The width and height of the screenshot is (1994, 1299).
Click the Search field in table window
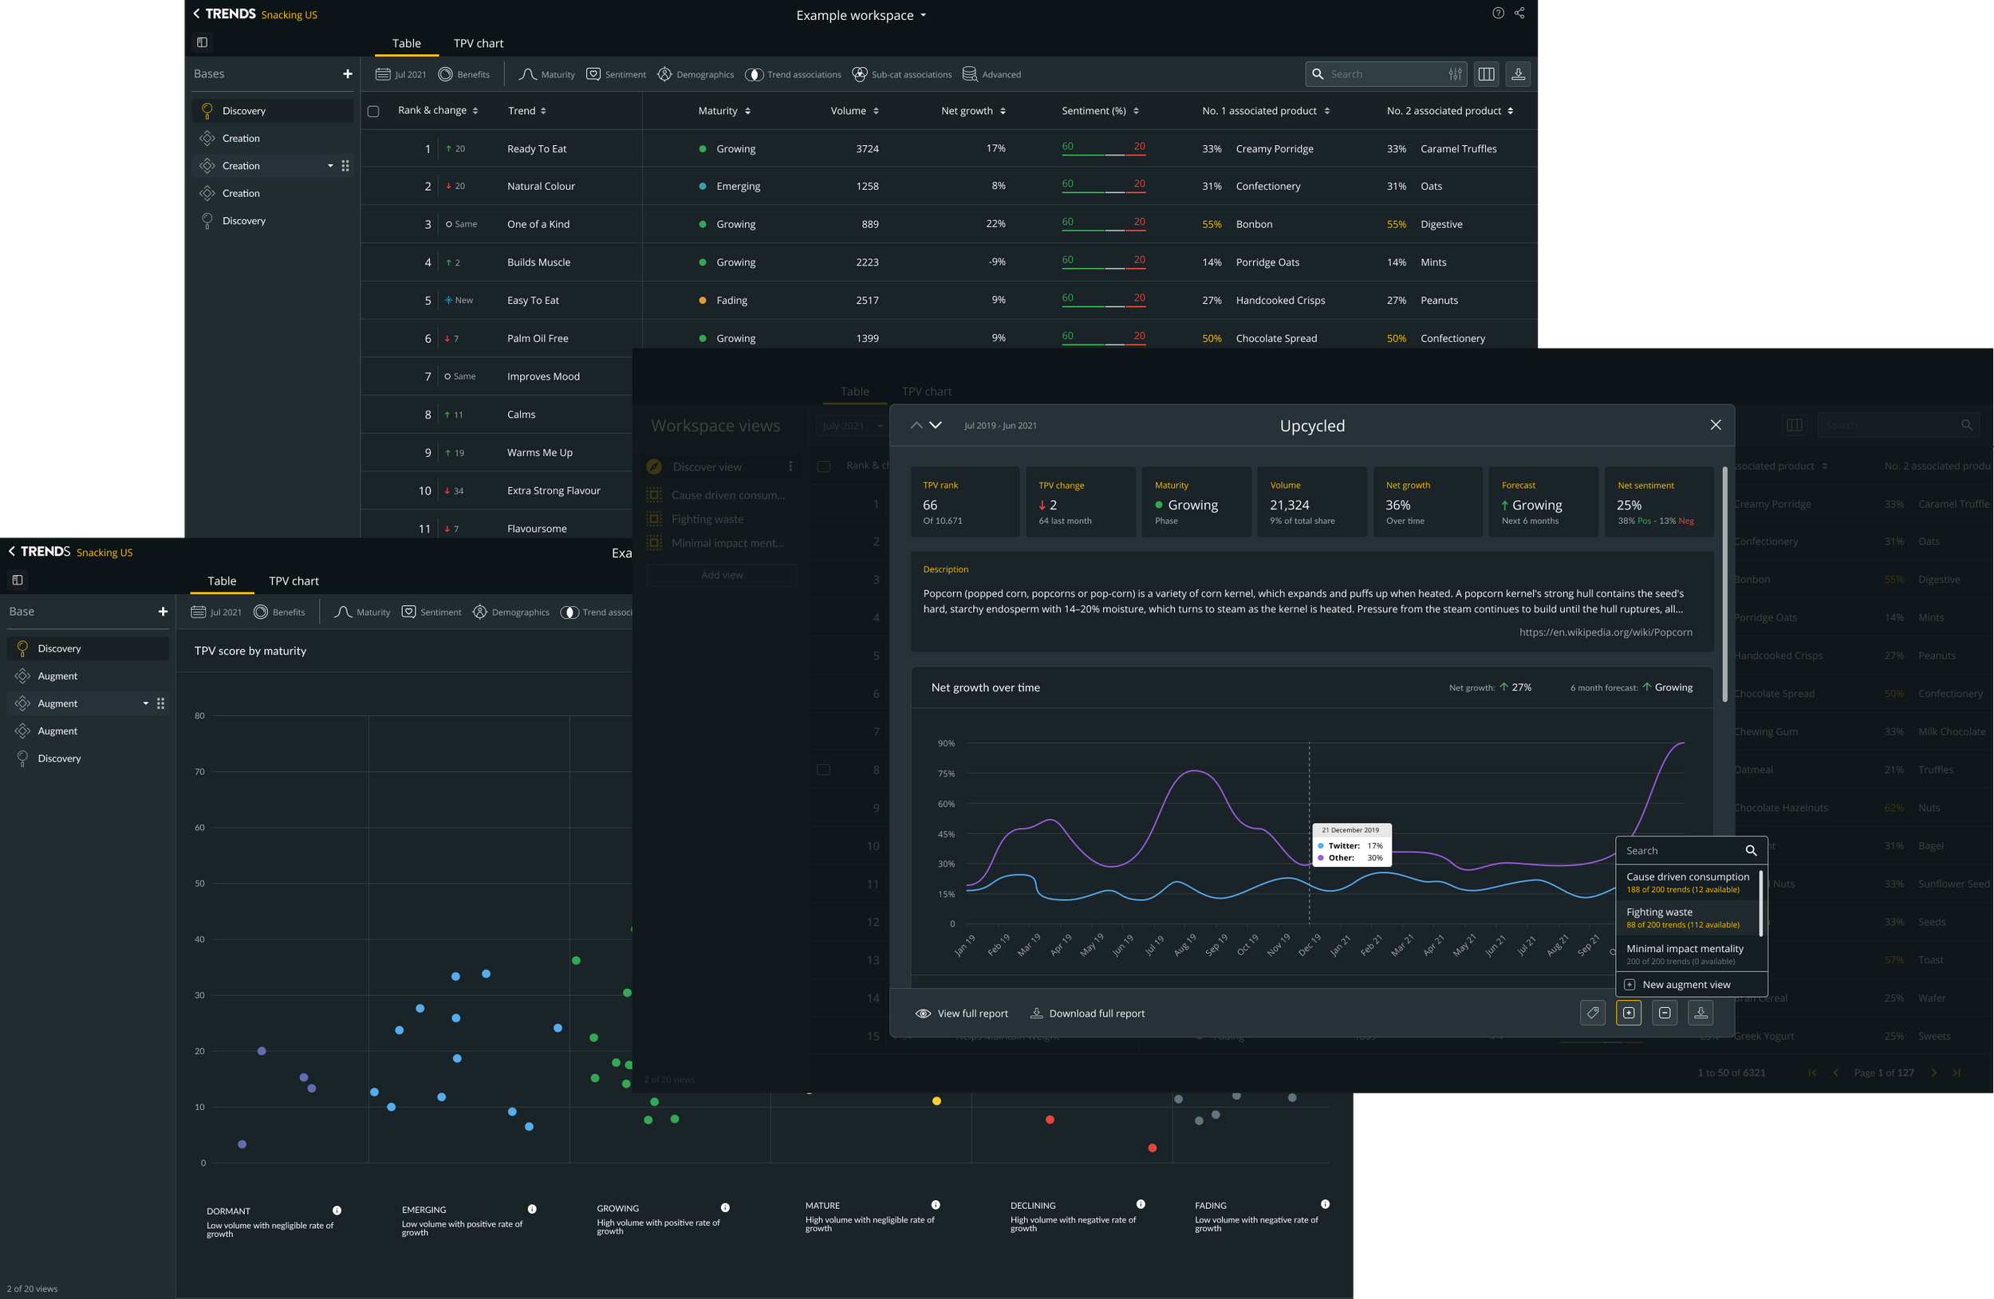[1385, 73]
